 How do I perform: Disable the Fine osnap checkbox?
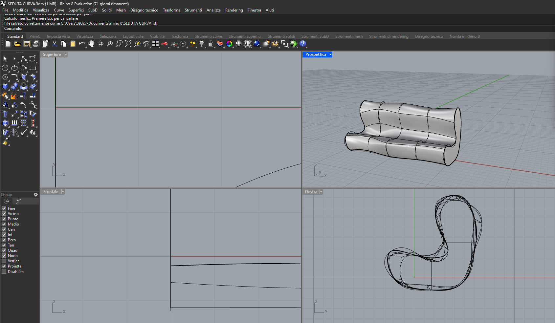[4, 208]
